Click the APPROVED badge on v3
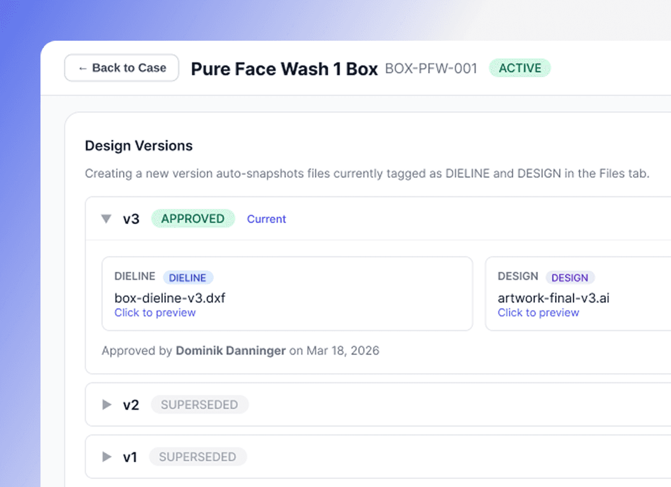Image resolution: width=671 pixels, height=487 pixels. [193, 219]
